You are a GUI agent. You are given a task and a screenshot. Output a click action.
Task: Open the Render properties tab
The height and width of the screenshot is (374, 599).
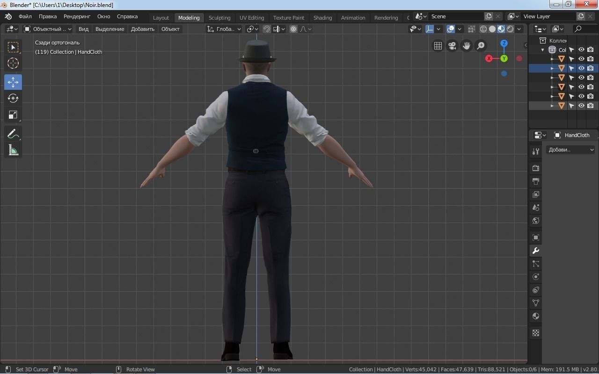[x=536, y=168]
